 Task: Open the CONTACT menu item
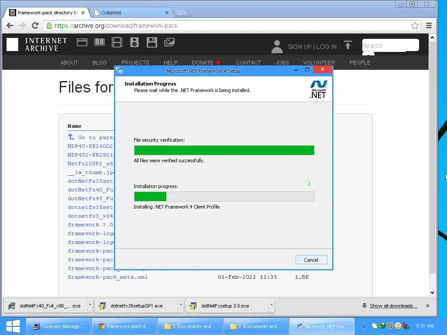248,63
